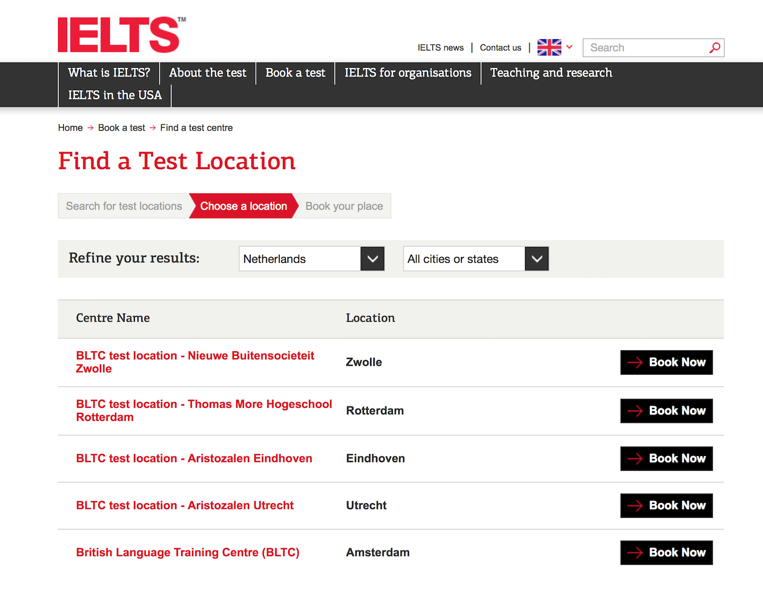Click the Zwolle location text
This screenshot has width=763, height=607.
click(x=364, y=362)
